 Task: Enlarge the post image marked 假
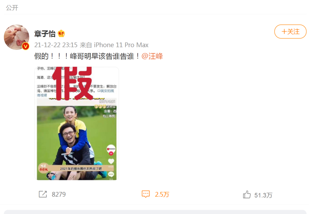[76, 123]
